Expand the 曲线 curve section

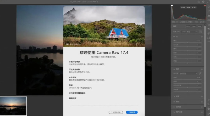point(187,102)
